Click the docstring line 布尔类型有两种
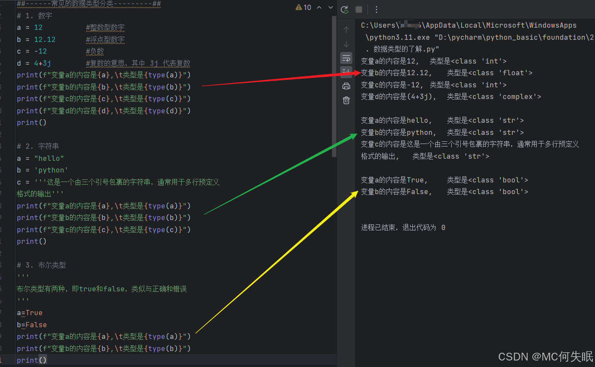 pos(102,289)
